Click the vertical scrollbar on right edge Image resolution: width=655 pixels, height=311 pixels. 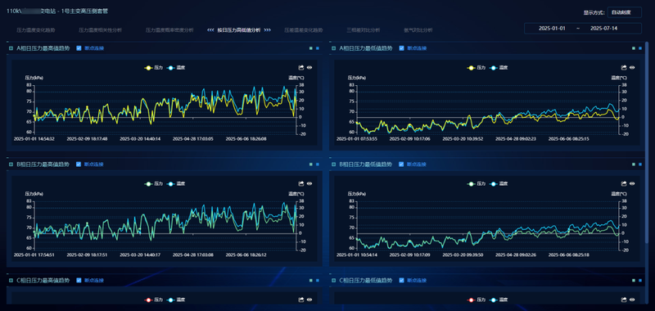coord(647,167)
